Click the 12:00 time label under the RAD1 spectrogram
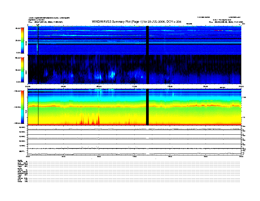This screenshot has width=260, height=201. 135,86
